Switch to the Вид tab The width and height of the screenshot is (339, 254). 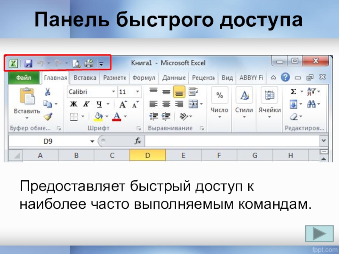coord(227,78)
